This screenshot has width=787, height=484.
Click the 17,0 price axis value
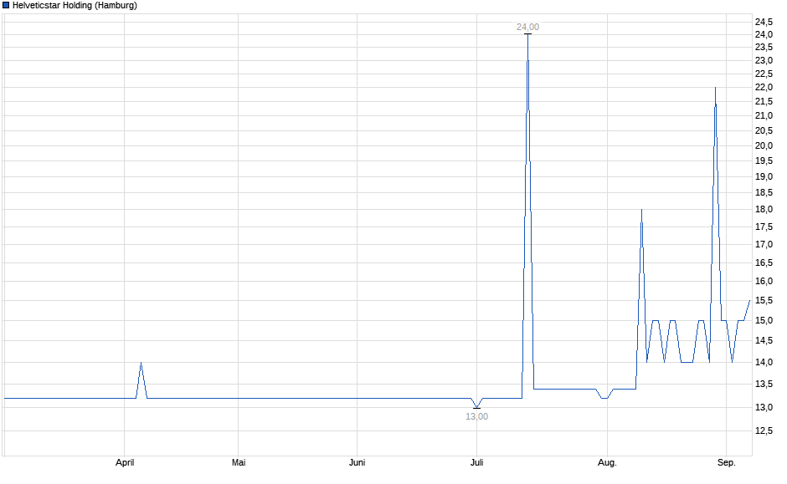[x=764, y=244]
